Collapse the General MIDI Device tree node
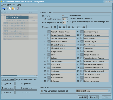This screenshot has width=113, height=100. [x=2, y=15]
